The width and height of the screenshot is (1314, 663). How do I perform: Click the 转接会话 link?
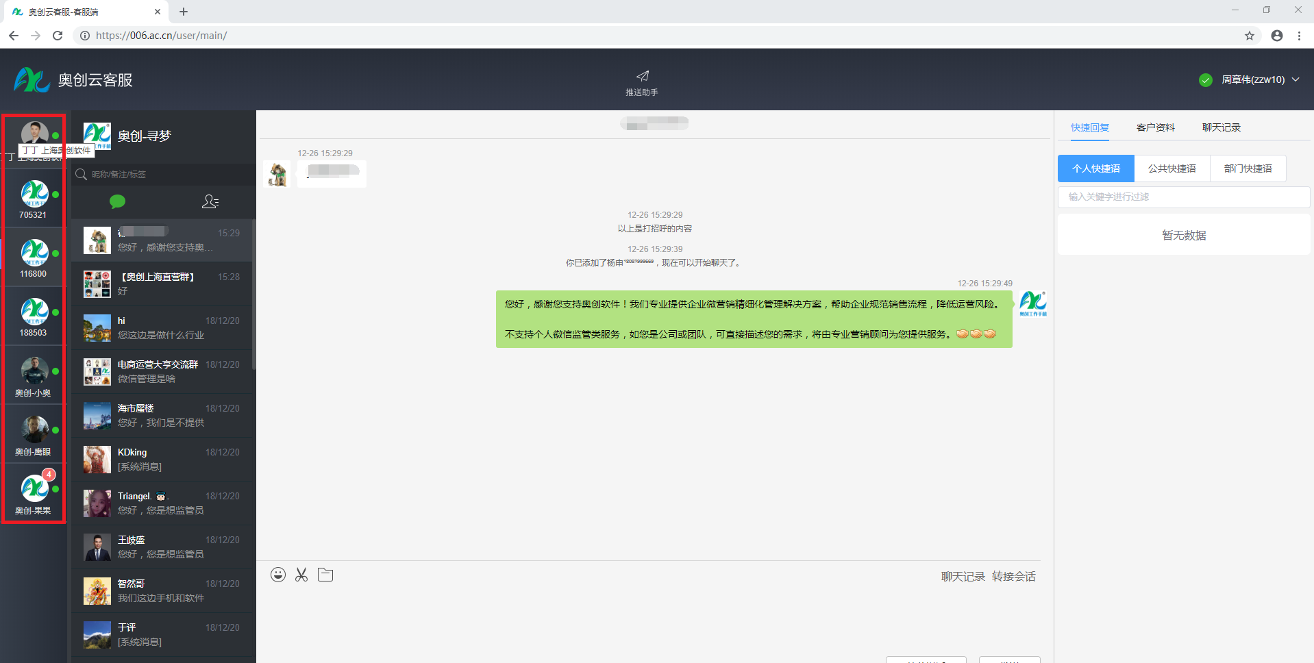(x=1014, y=577)
